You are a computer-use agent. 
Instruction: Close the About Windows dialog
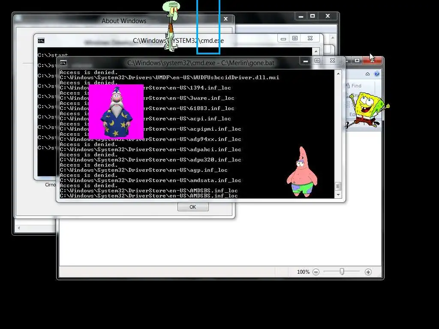click(x=226, y=19)
